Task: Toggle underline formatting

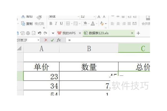Action: (x=61, y=24)
